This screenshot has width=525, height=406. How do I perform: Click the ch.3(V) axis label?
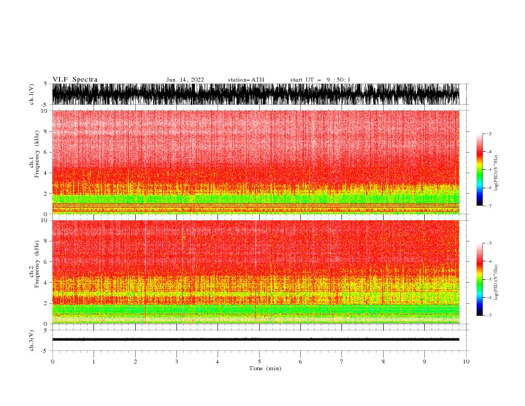(x=32, y=340)
